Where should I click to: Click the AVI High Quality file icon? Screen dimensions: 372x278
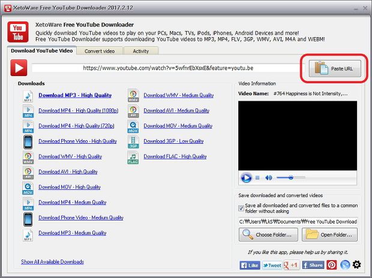tap(28, 173)
